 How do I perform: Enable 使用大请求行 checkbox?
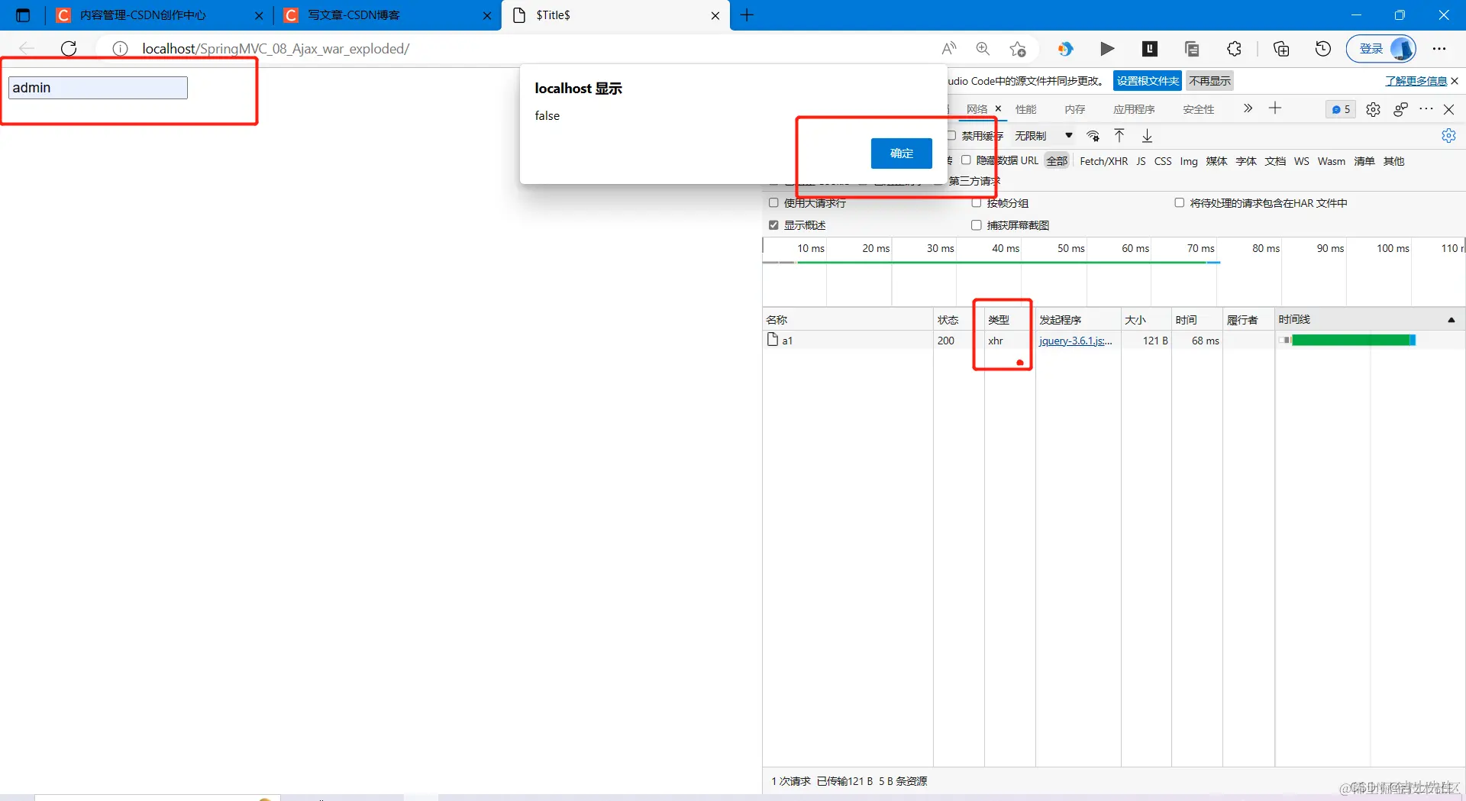(773, 203)
